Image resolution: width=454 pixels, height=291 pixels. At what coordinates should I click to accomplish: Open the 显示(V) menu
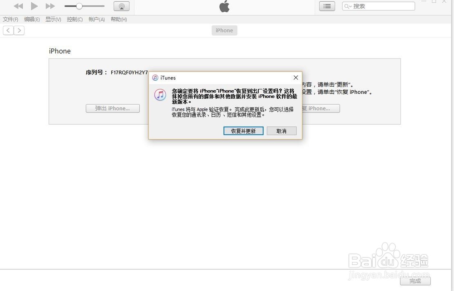pyautogui.click(x=53, y=19)
